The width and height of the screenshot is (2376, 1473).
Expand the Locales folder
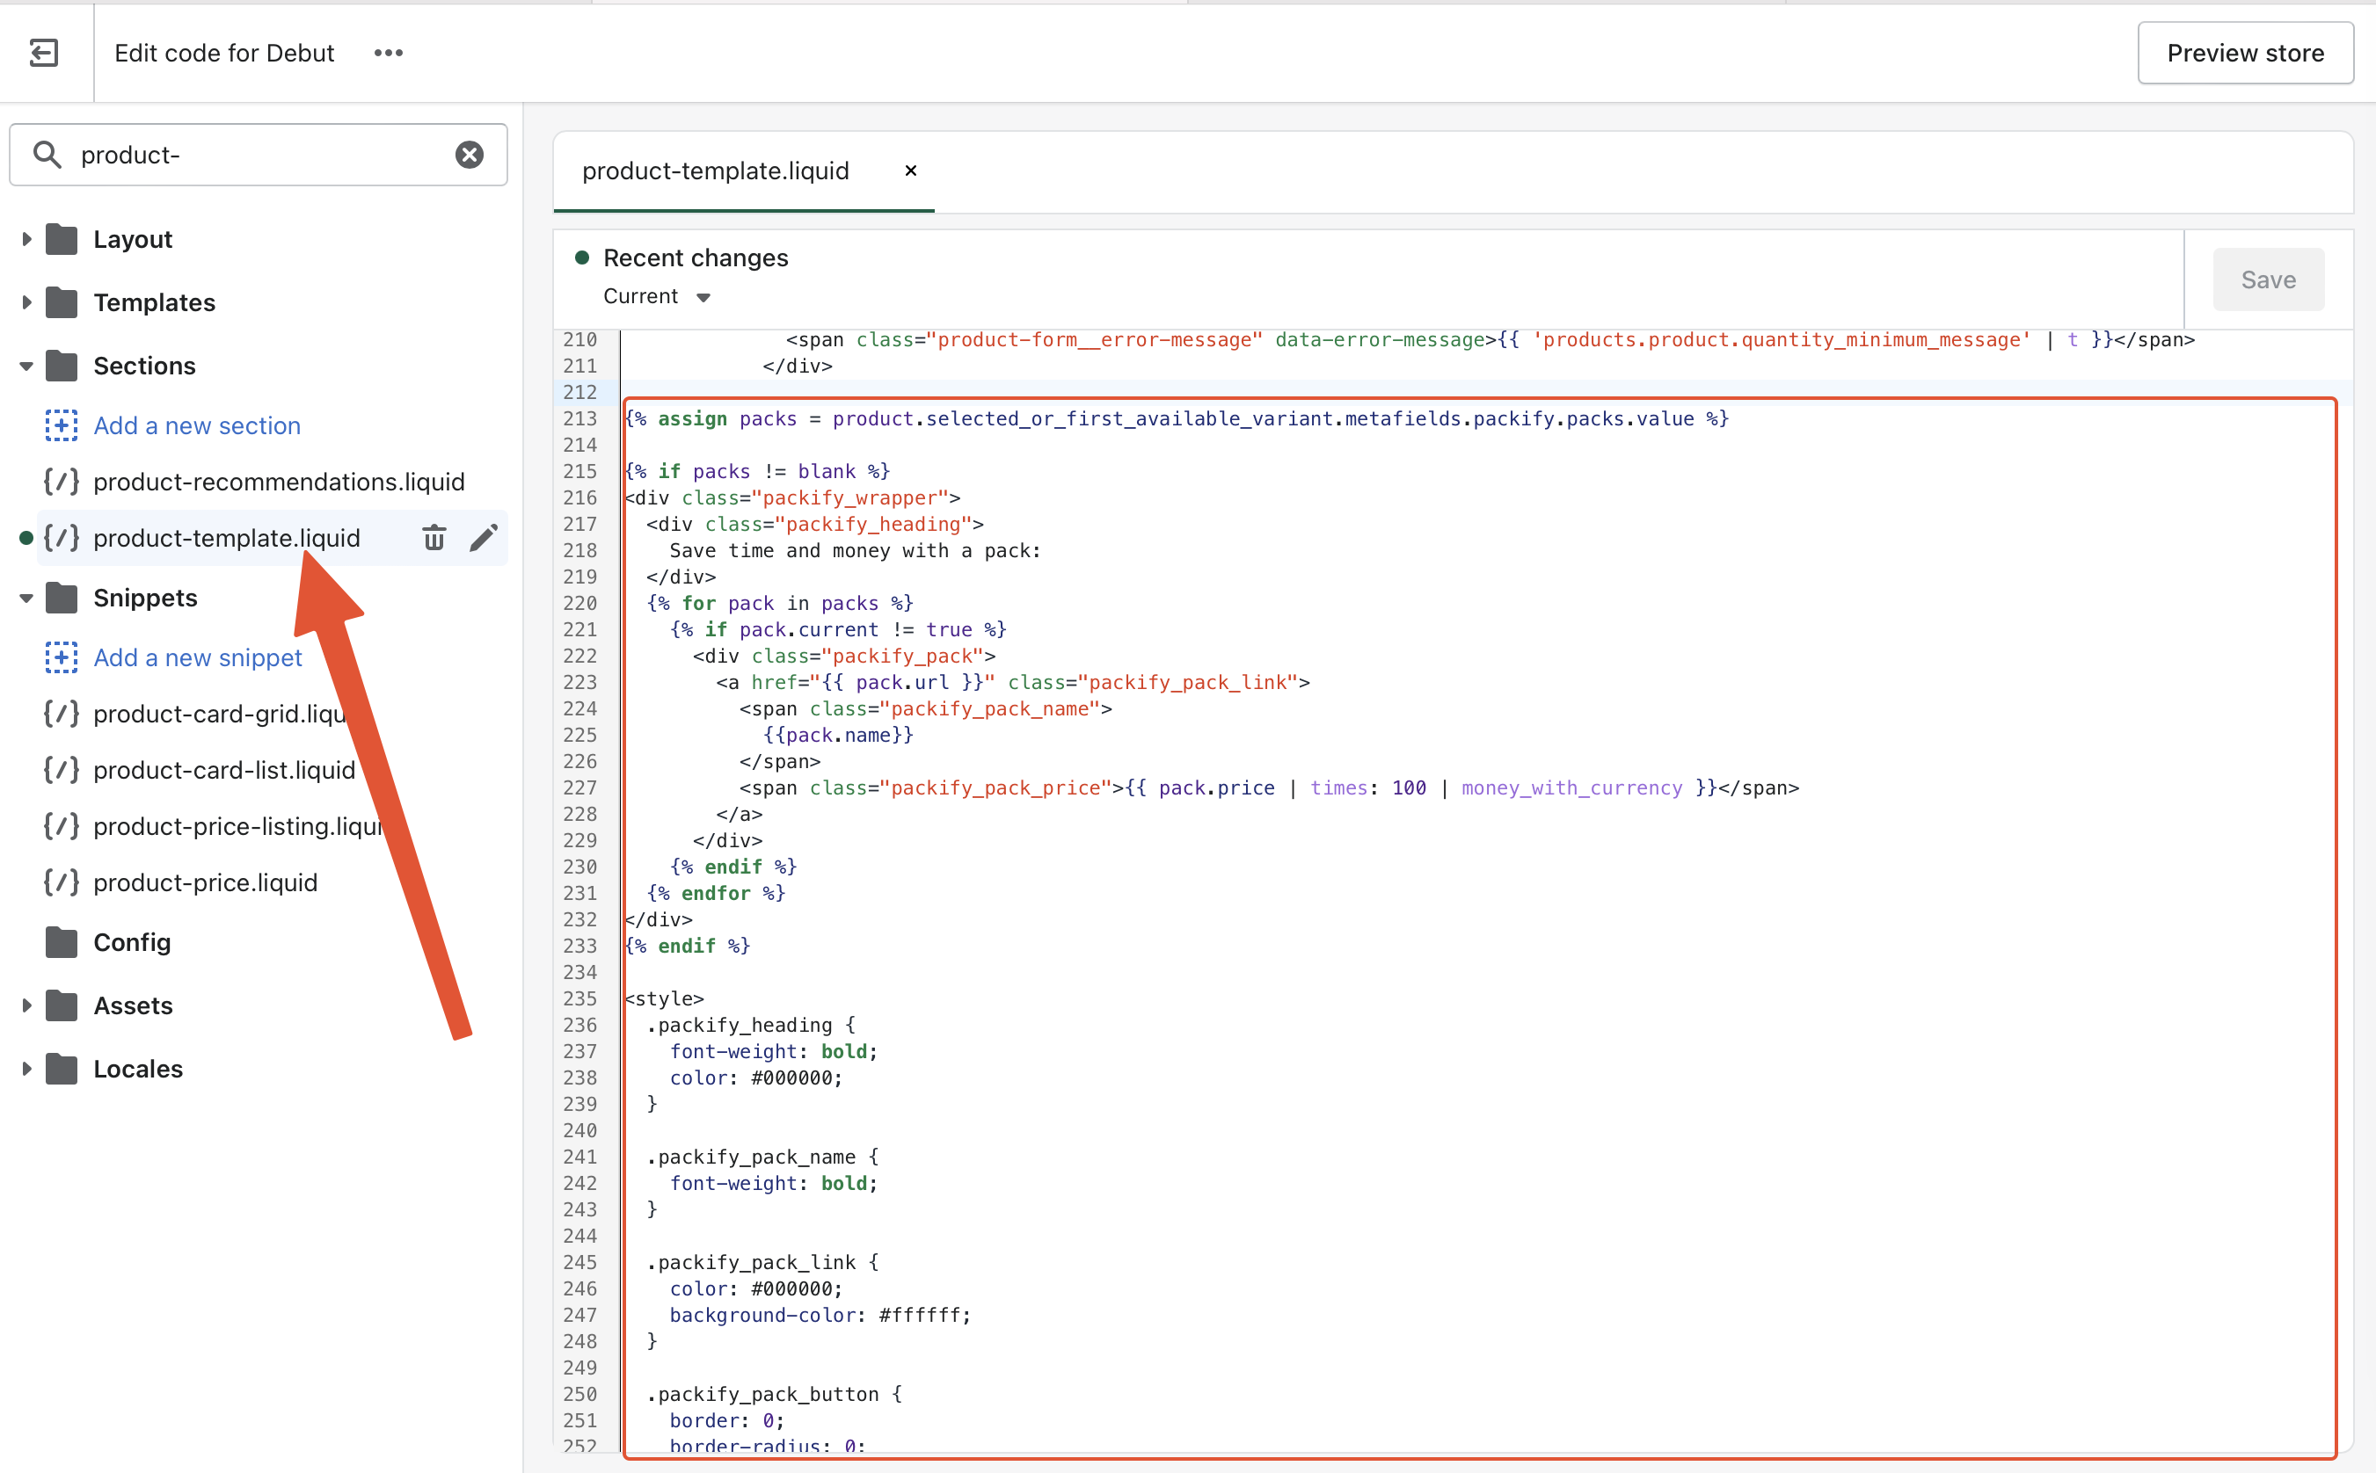pos(26,1069)
